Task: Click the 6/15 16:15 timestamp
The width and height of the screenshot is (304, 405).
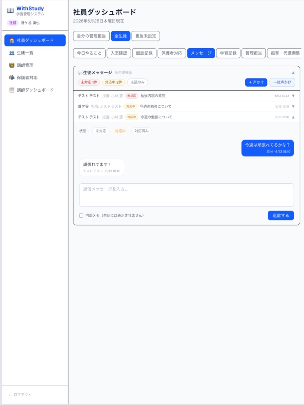Action: click(282, 107)
